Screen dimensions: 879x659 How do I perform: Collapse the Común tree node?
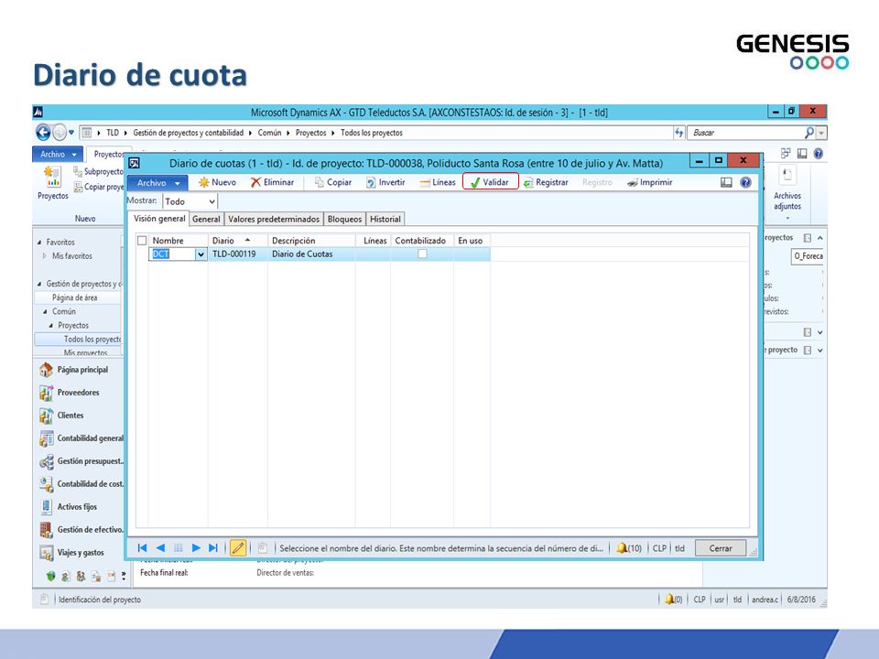46,311
